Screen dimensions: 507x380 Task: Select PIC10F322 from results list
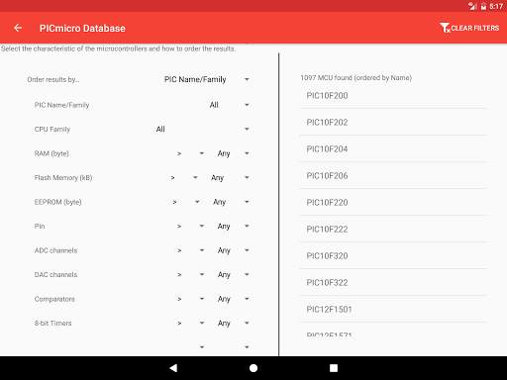tap(393, 283)
